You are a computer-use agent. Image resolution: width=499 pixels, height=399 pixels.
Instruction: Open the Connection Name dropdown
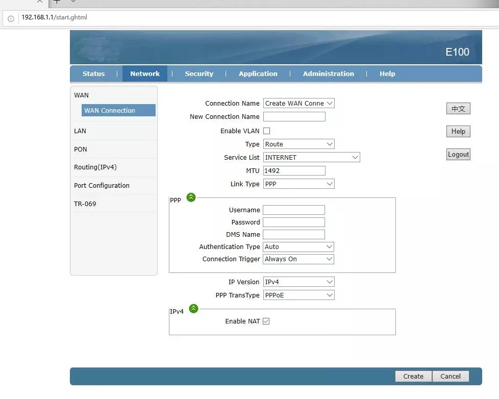tap(299, 104)
